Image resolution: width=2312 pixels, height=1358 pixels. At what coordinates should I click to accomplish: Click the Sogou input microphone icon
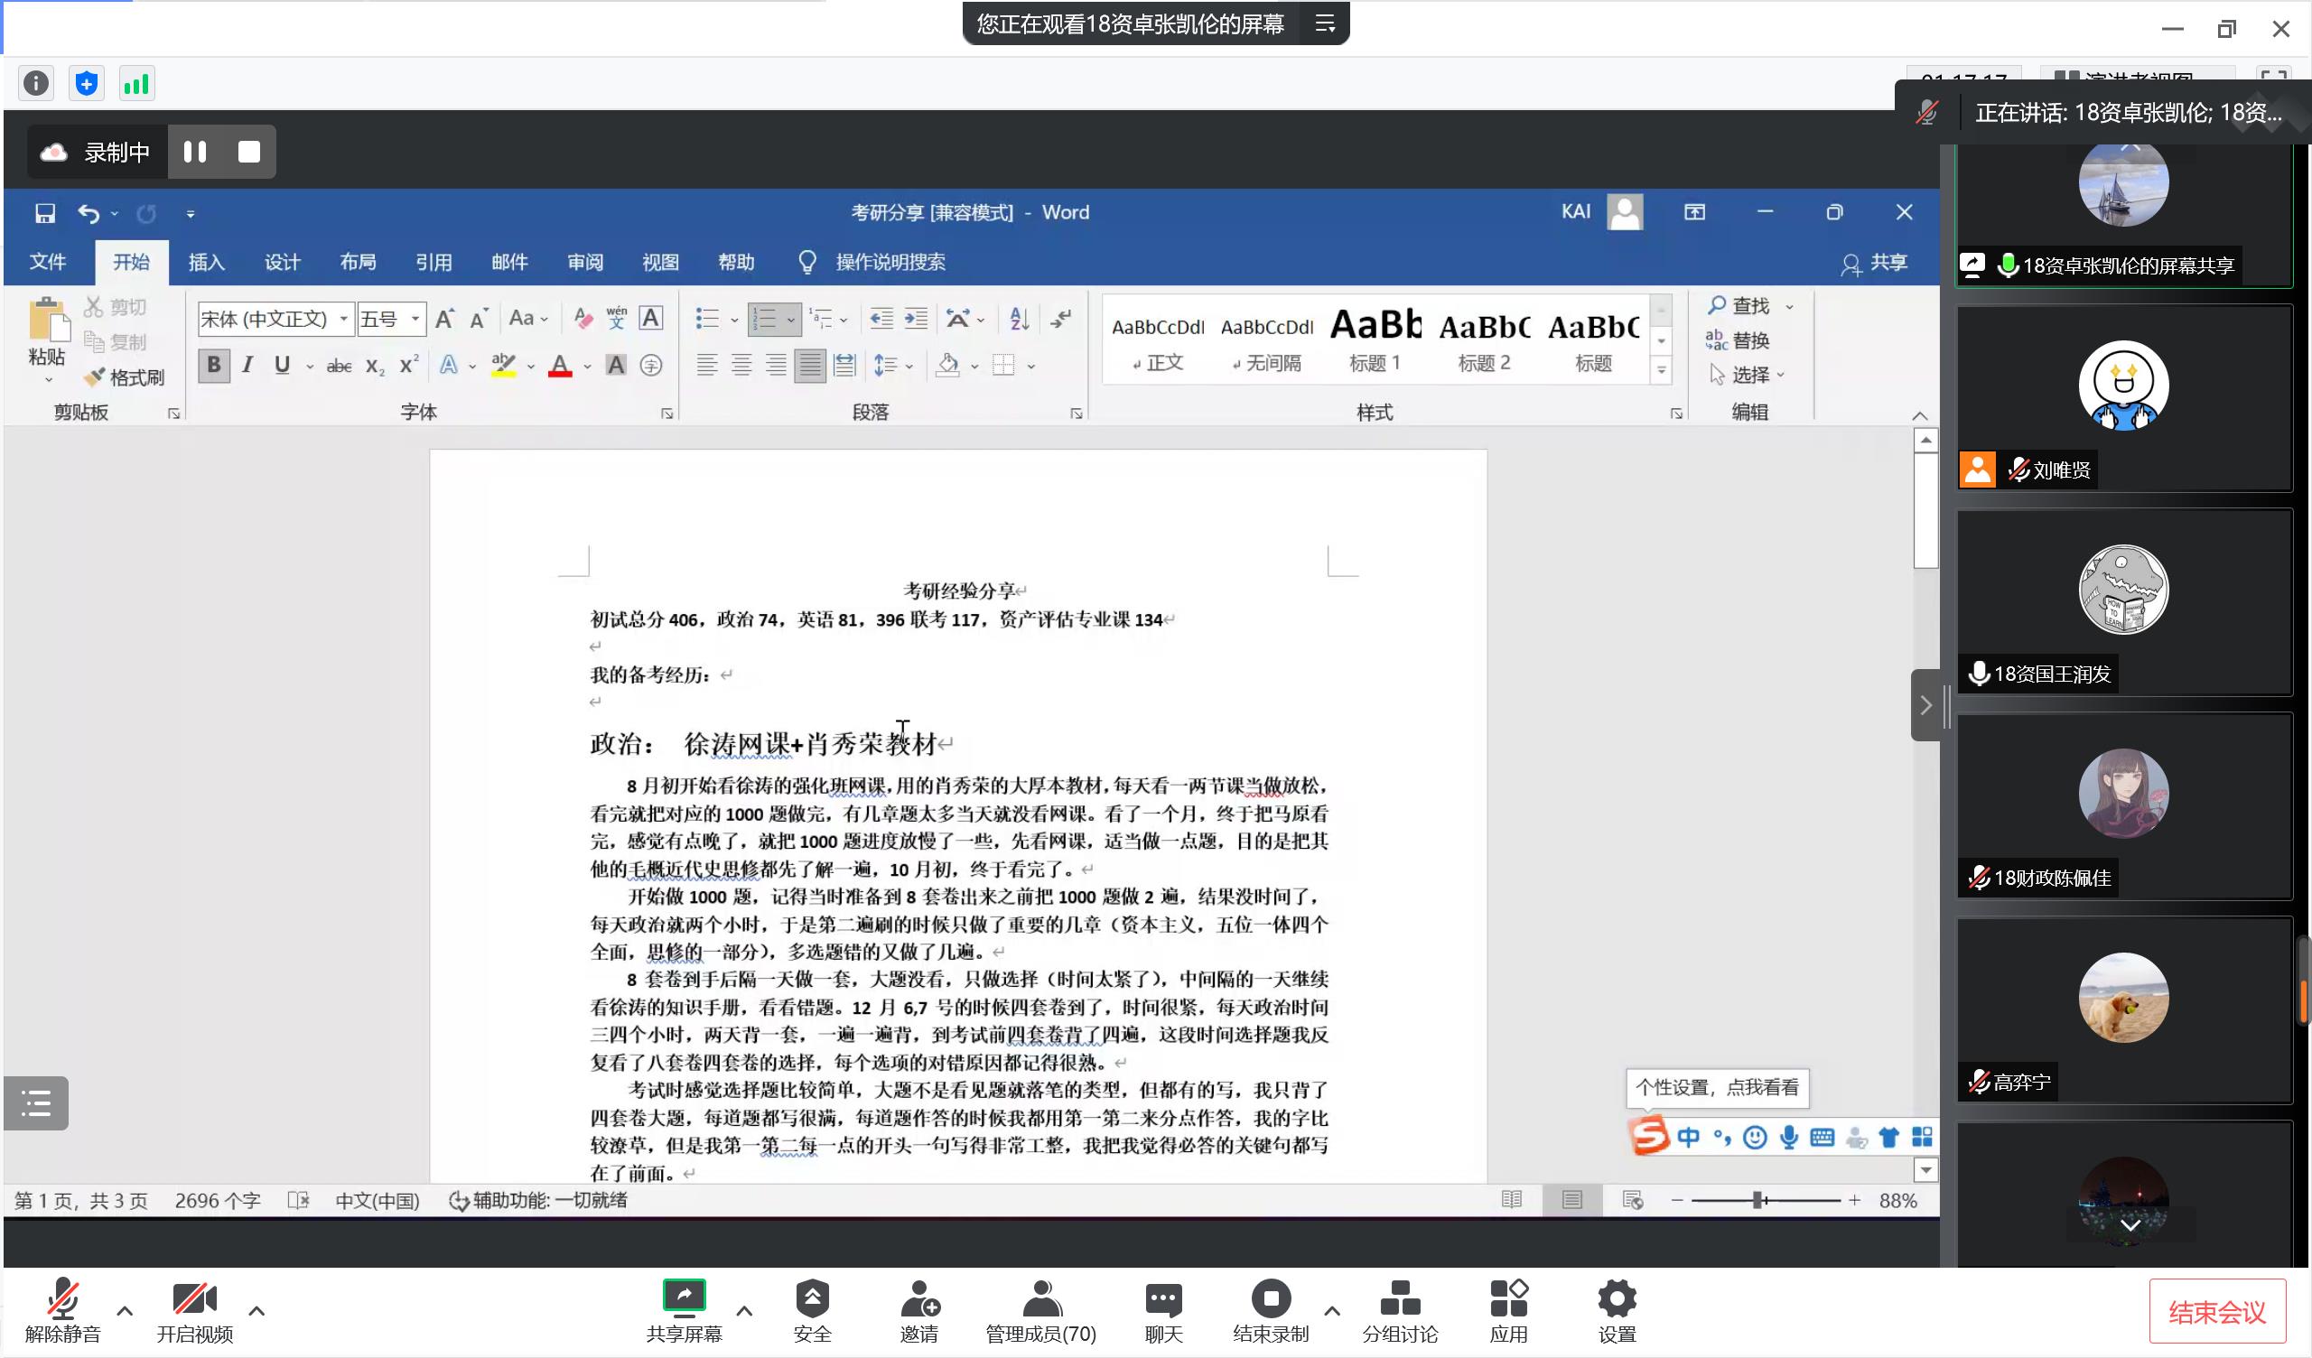1788,1138
